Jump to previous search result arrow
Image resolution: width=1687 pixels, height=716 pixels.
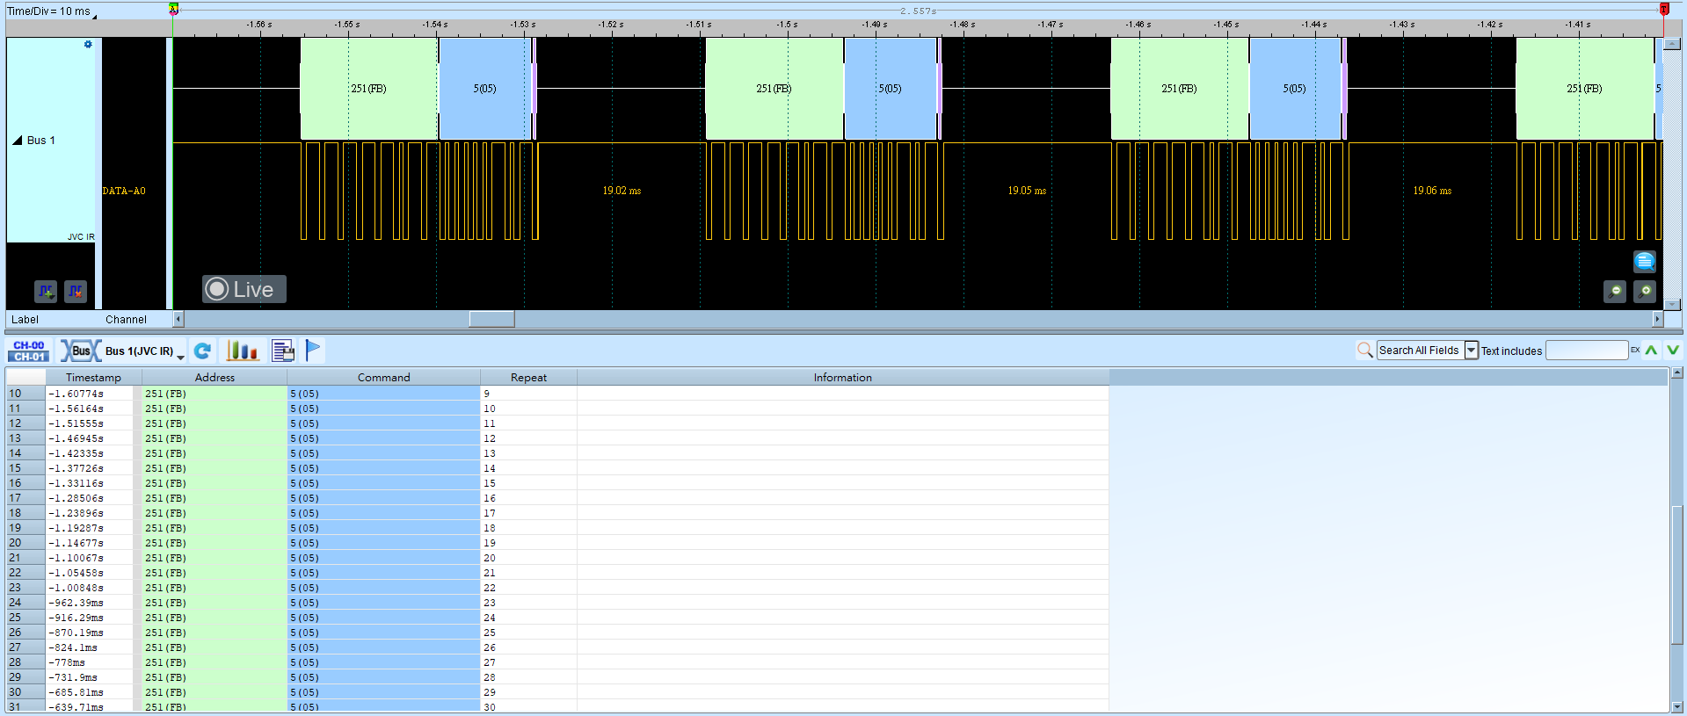click(x=1652, y=350)
